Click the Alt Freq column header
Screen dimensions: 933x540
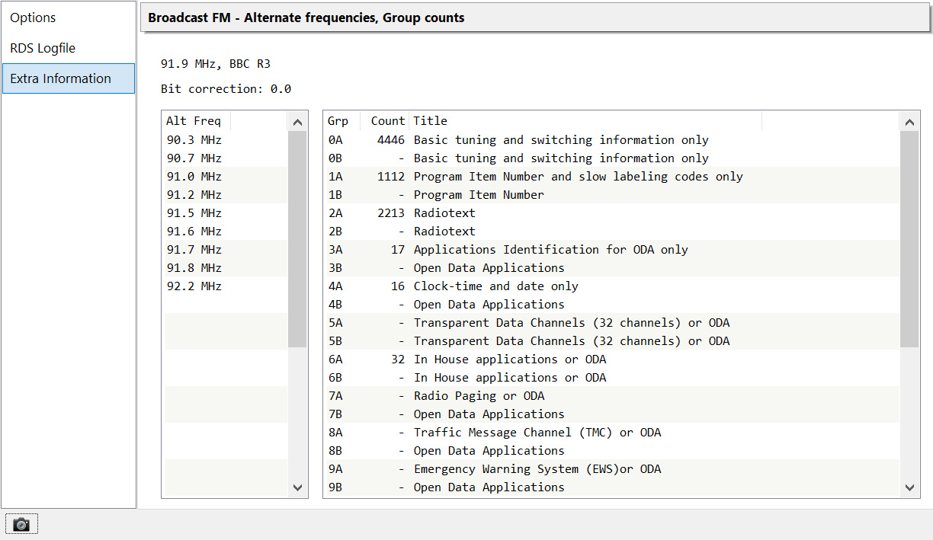pos(194,121)
